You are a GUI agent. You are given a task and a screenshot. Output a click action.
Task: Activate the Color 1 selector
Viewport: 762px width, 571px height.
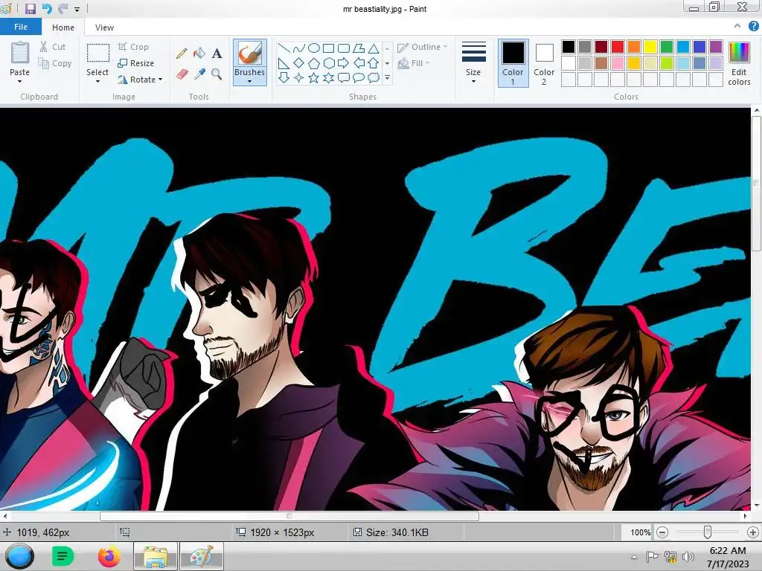click(x=513, y=63)
